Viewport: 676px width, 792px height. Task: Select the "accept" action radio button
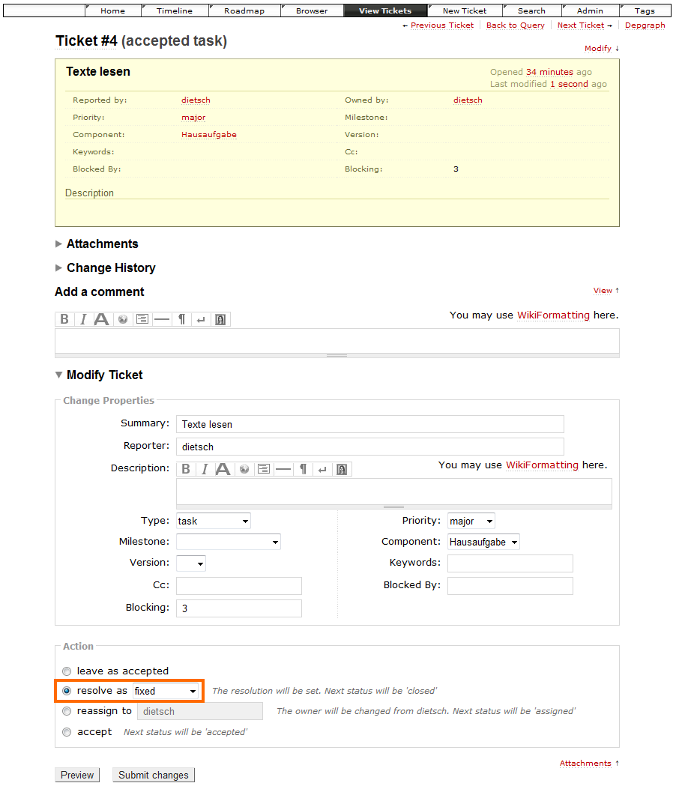[x=67, y=732]
